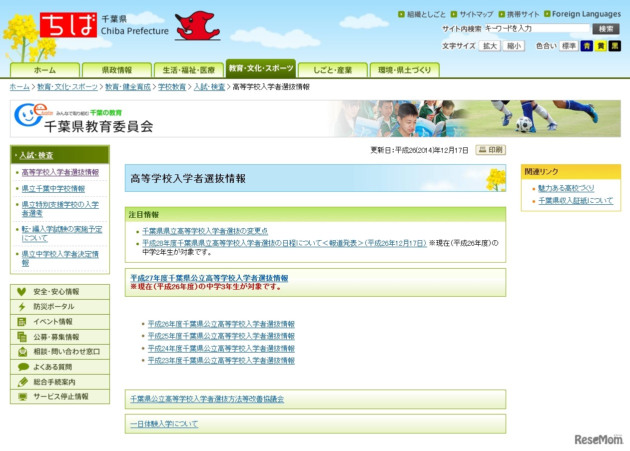Select the 青 color scheme button

[587, 45]
